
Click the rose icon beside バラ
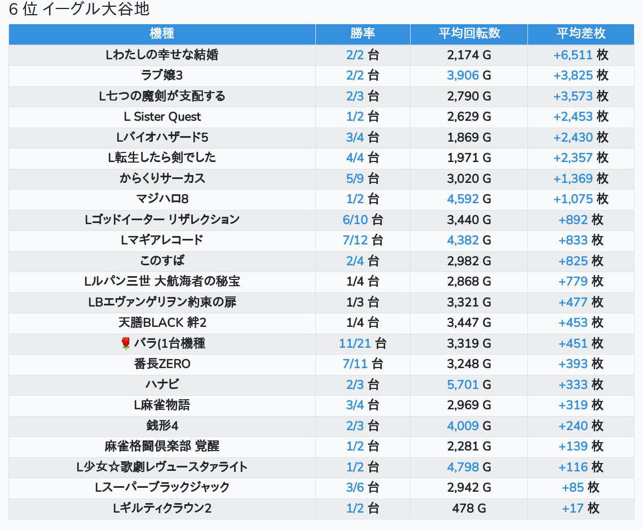tap(126, 343)
